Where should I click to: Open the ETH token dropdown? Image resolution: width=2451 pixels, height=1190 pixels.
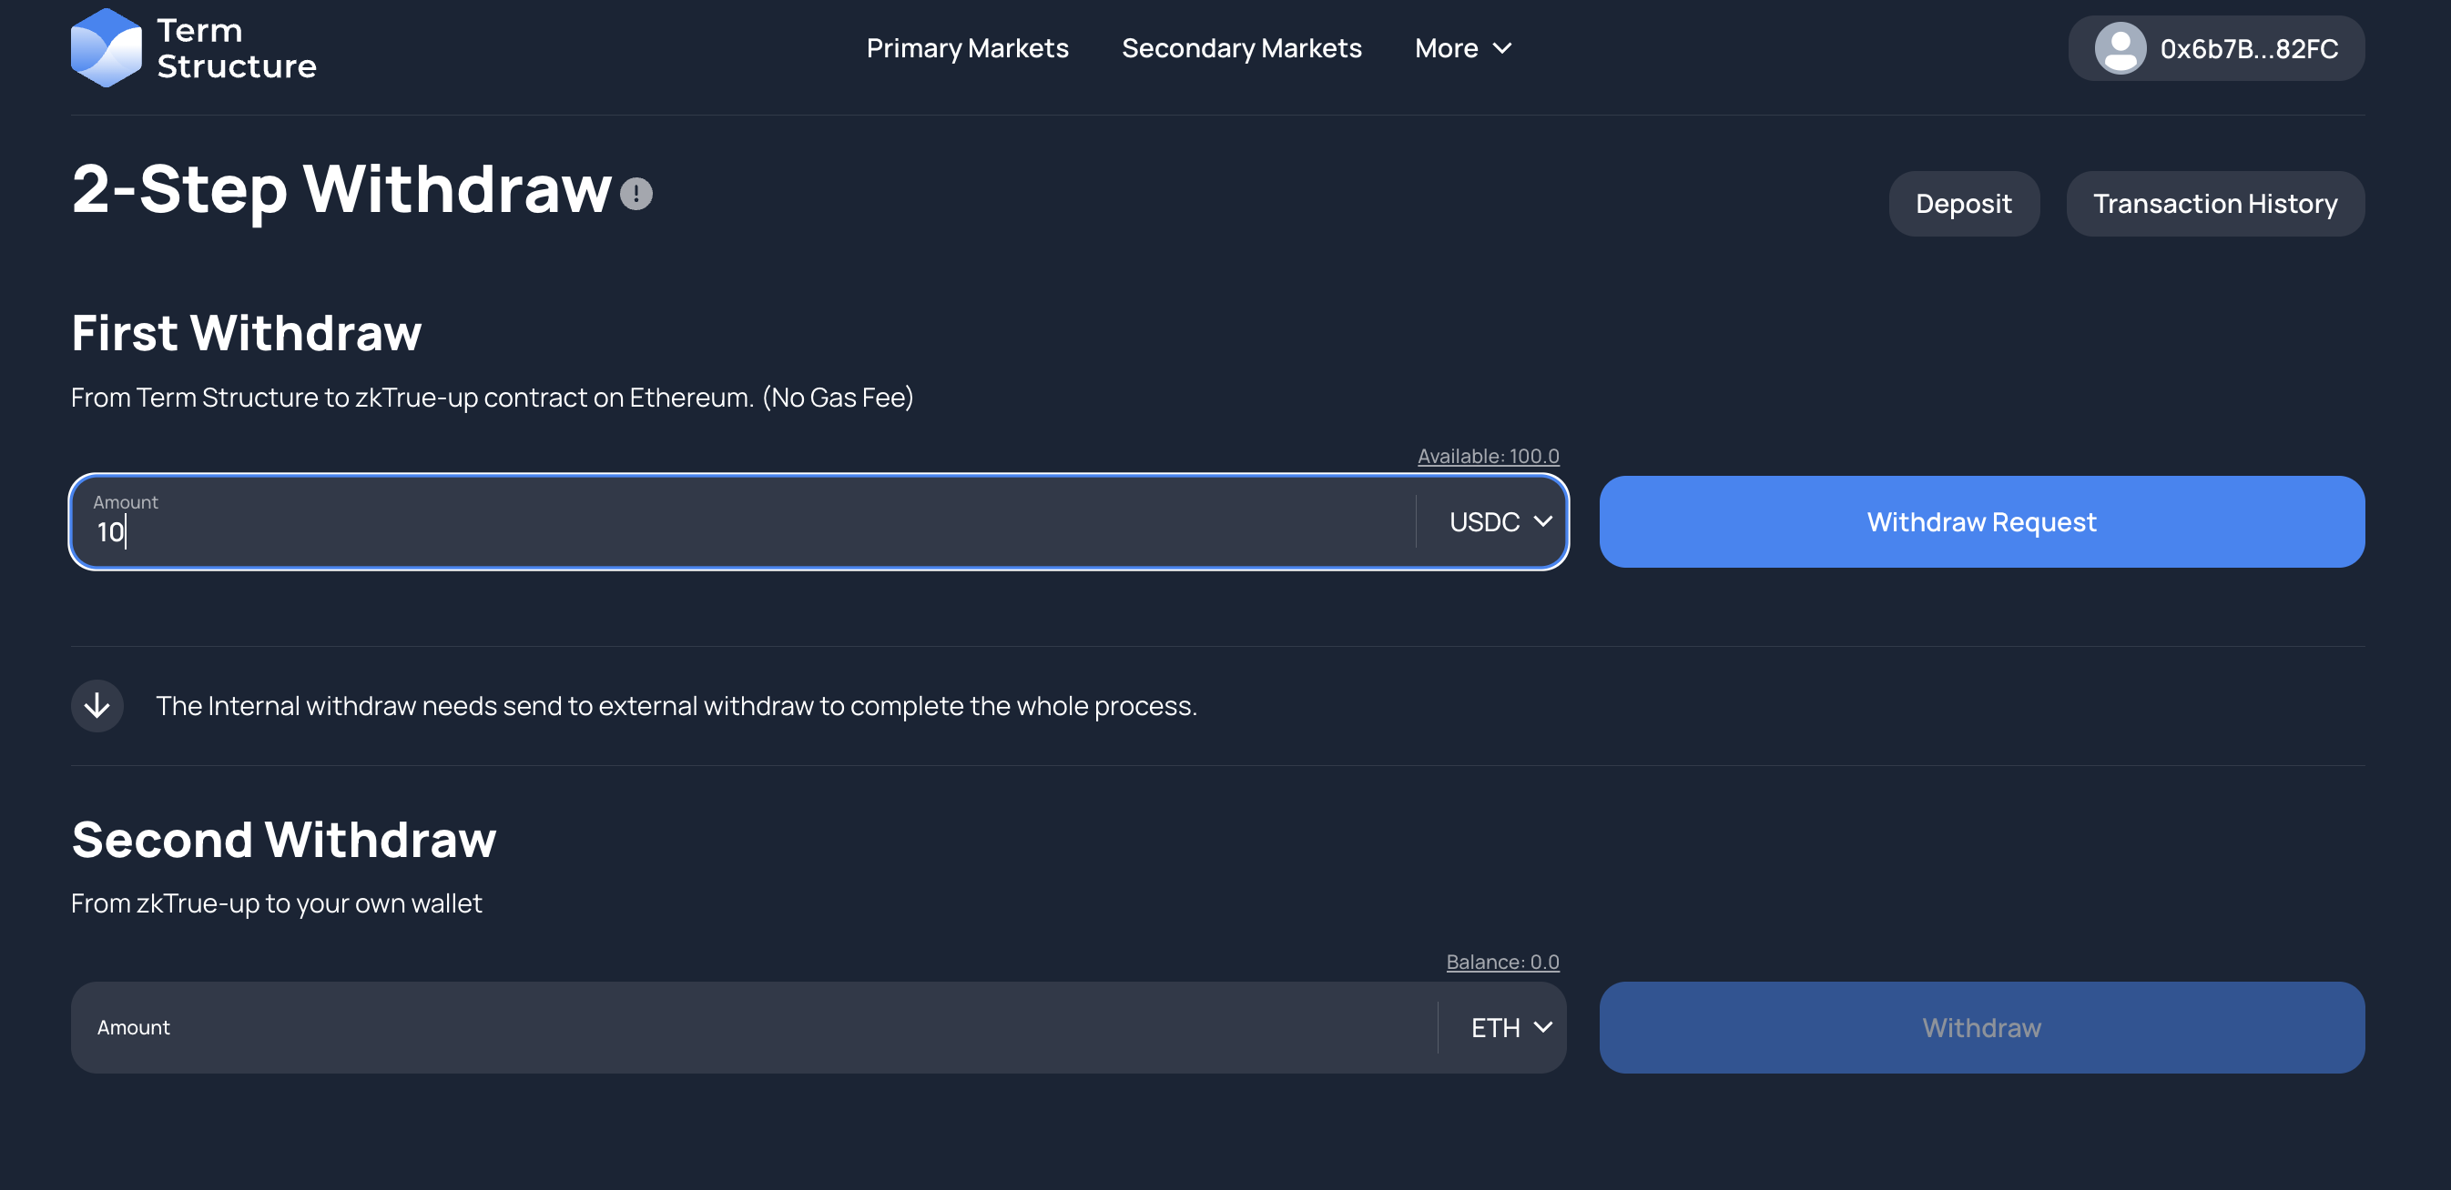[1510, 1027]
